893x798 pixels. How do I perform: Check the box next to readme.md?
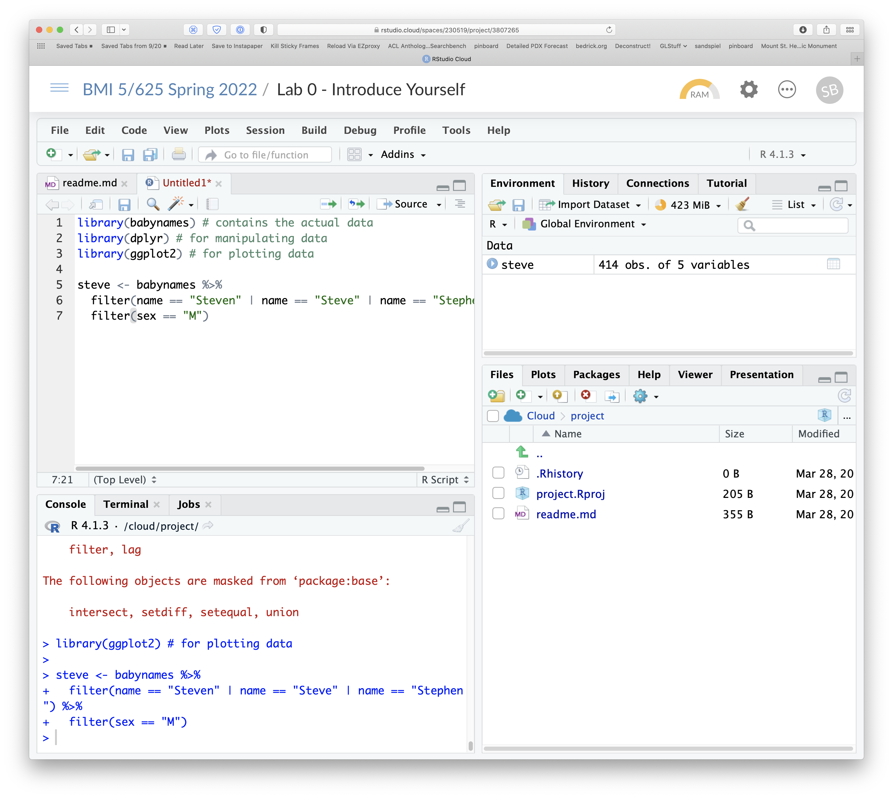[498, 514]
